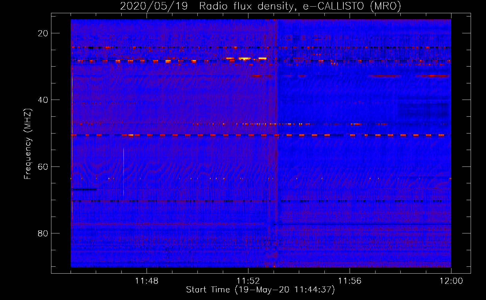Click the 'Start Time (19-May-20 11:44:37)' label
This screenshot has width=486, height=300.
pyautogui.click(x=260, y=290)
